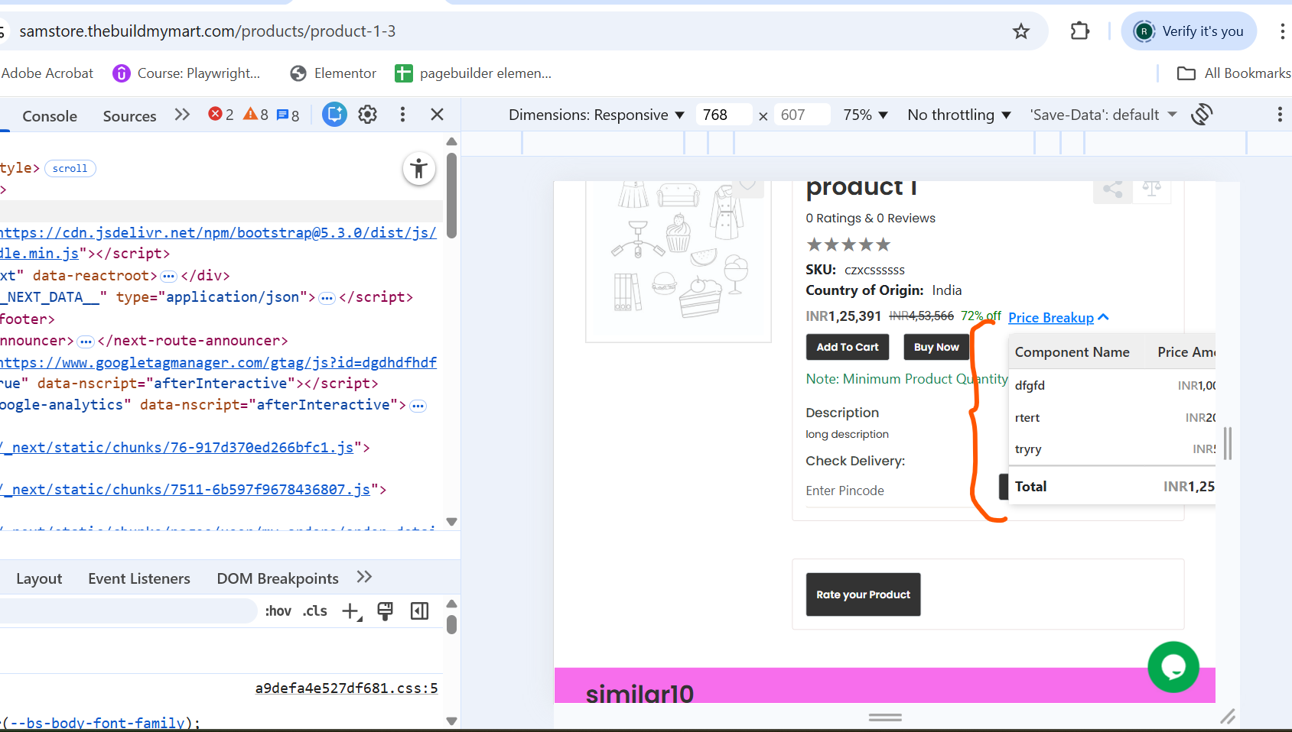The image size is (1292, 732).
Task: Open the green chat bubble button
Action: [x=1173, y=667]
